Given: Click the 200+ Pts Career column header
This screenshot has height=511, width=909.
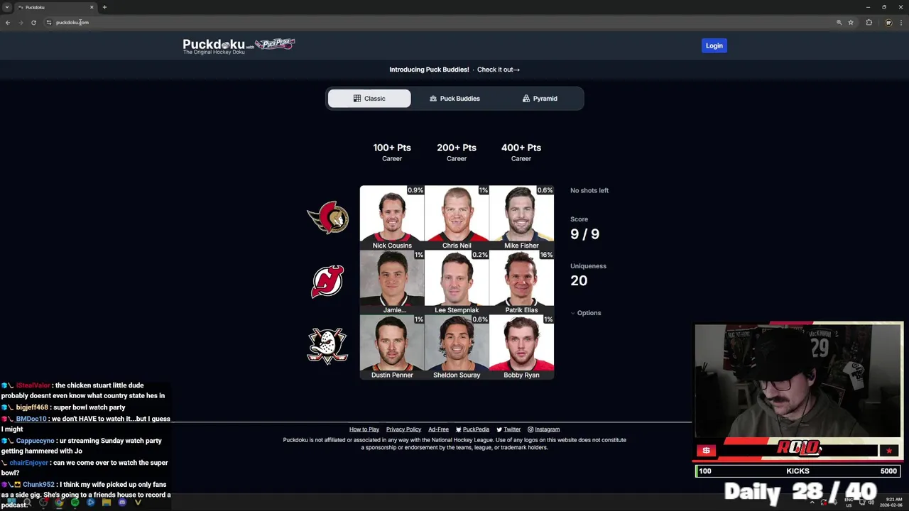Looking at the screenshot, I should 457,152.
